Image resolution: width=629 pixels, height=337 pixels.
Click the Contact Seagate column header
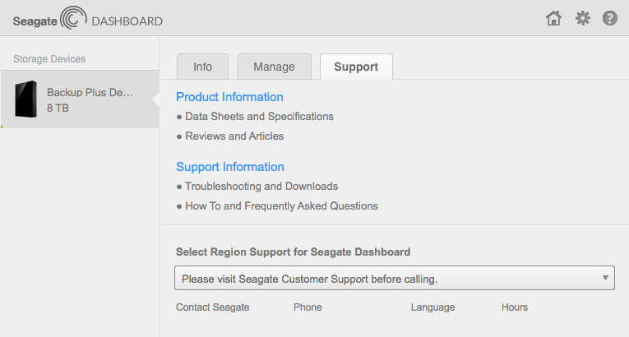pos(213,307)
